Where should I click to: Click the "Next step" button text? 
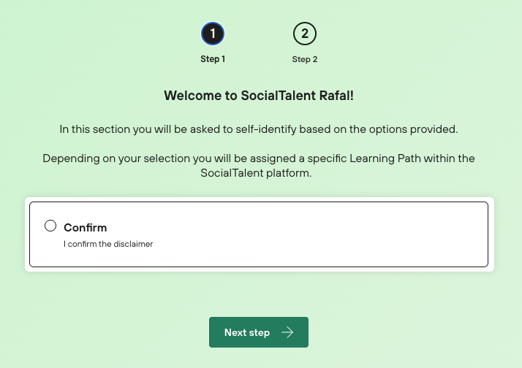pyautogui.click(x=247, y=332)
